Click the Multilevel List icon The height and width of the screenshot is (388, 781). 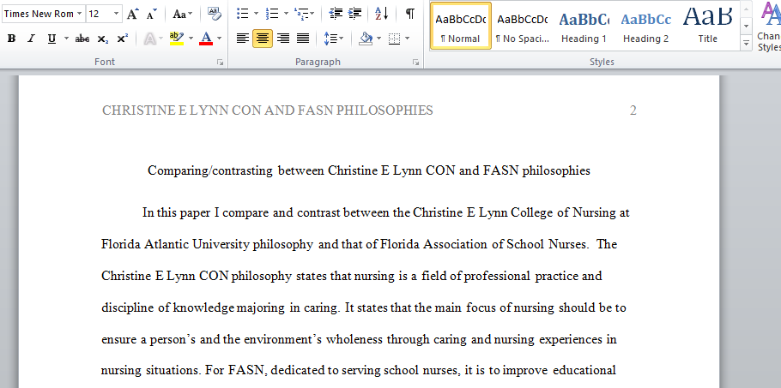point(301,14)
